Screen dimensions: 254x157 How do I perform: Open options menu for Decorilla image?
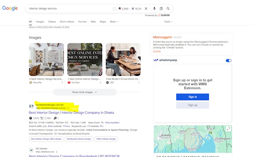[62, 83]
